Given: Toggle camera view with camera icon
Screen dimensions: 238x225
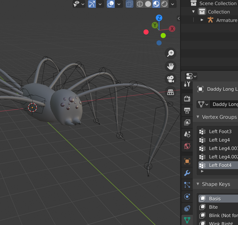Looking at the screenshot, I should point(171,79).
